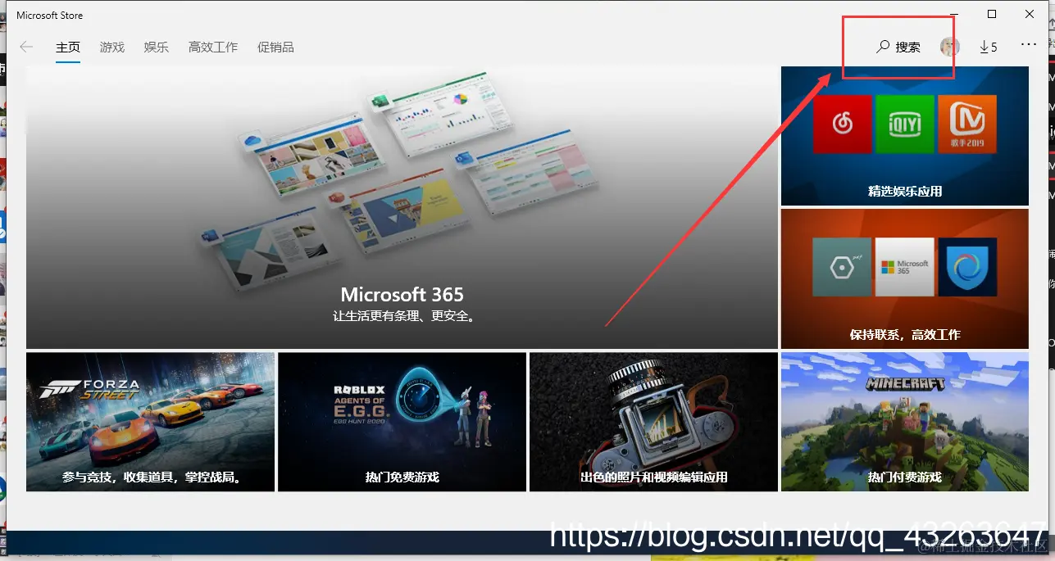
Task: Switch to the 促销品 tab
Action: point(275,47)
